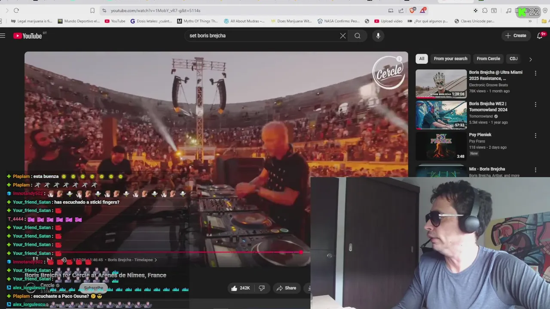The height and width of the screenshot is (309, 550).
Task: Open media control music note icon
Action: coord(509,10)
